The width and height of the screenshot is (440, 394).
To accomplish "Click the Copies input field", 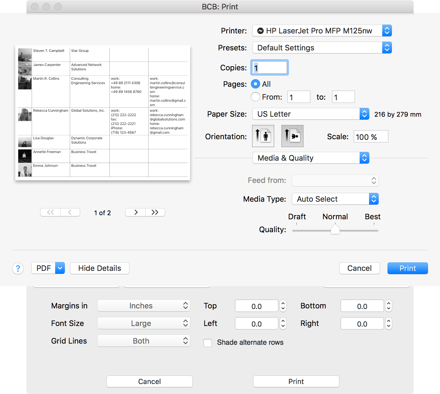I will tap(269, 67).
